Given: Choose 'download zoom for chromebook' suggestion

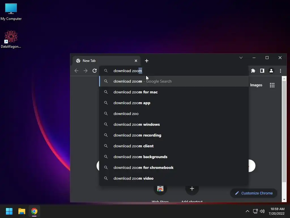Looking at the screenshot, I should [174, 167].
